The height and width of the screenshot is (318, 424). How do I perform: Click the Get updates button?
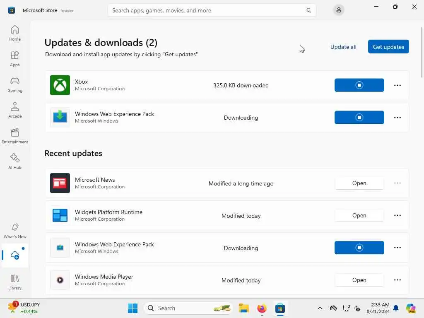[x=388, y=47]
